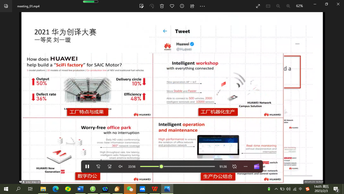Open the edit image tool

pos(142,6)
